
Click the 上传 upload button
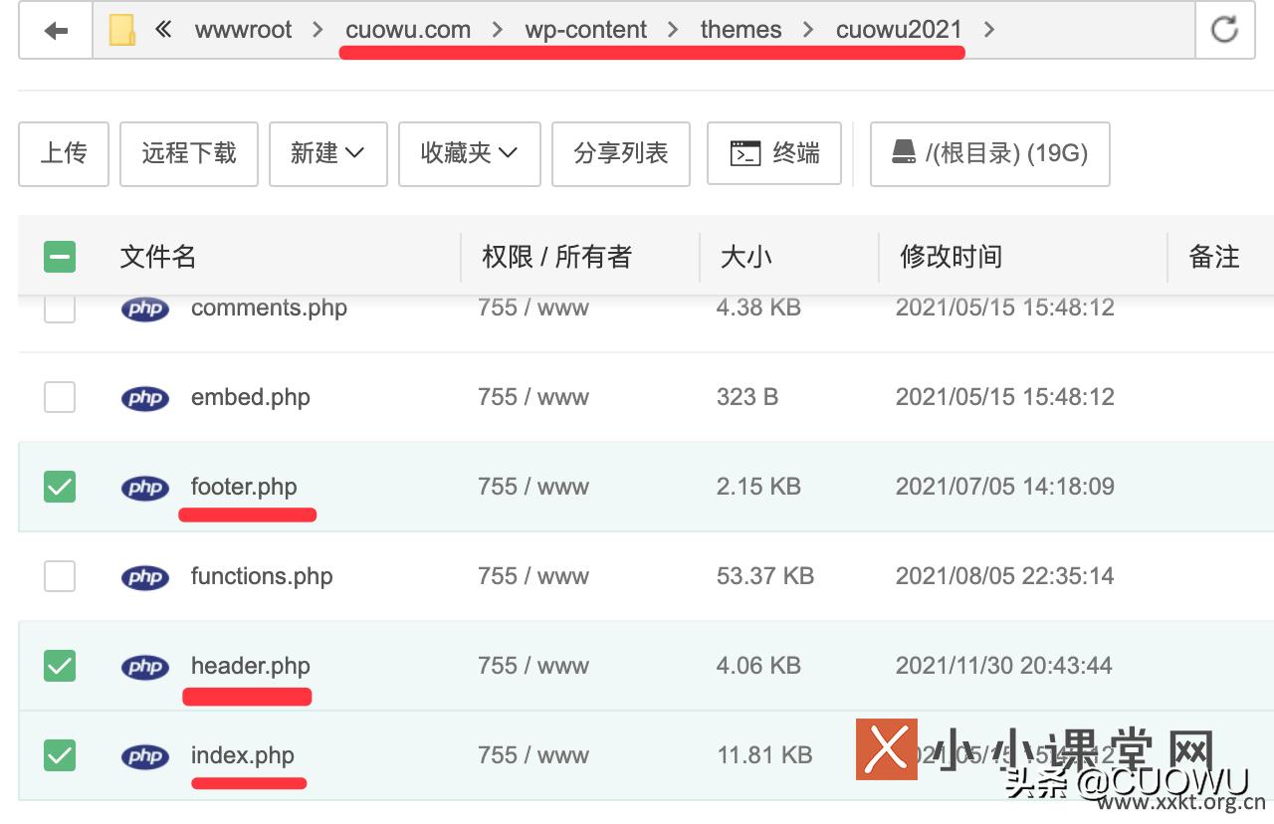pos(63,153)
